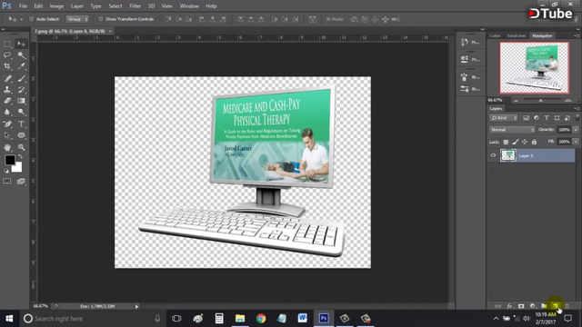Viewport: 582px width, 327px height.
Task: Open the Window menu
Action: click(x=189, y=6)
